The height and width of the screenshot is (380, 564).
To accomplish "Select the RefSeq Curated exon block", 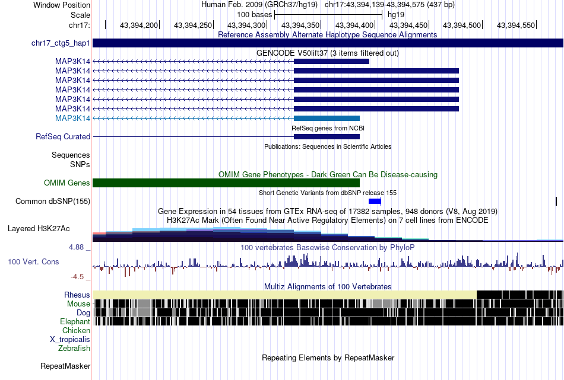I will [x=327, y=136].
